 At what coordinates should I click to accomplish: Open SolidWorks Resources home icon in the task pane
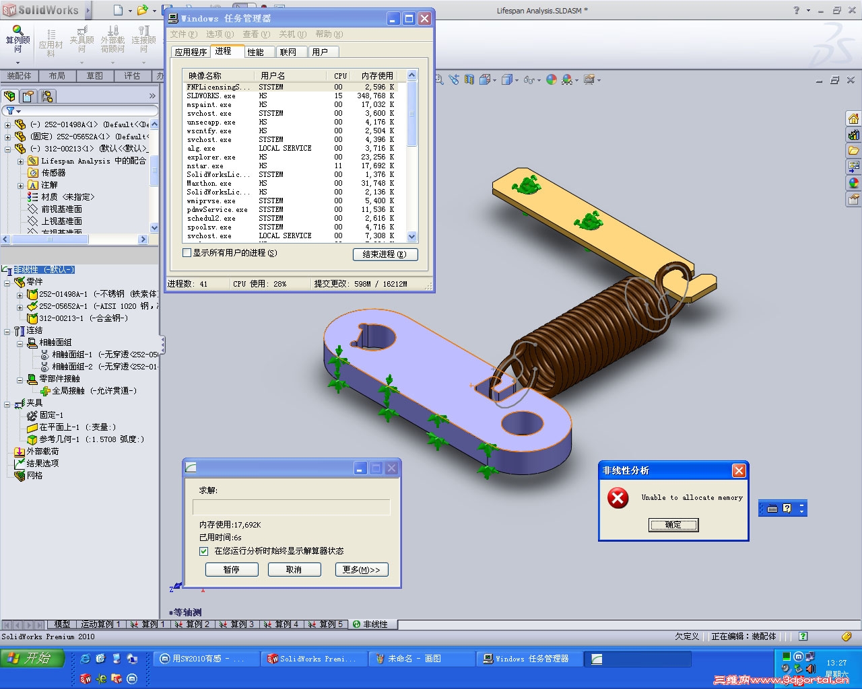tap(853, 118)
